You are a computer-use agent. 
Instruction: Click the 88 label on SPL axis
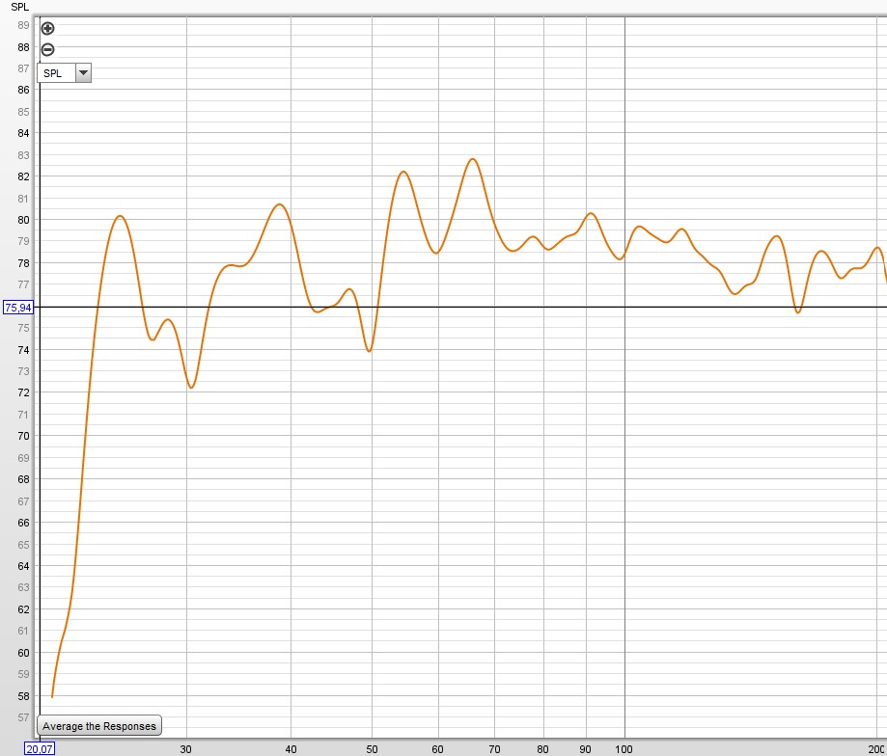coord(23,46)
